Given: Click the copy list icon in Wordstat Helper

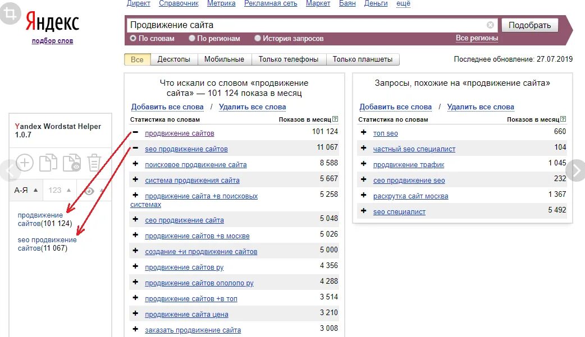Looking at the screenshot, I should point(48,163).
